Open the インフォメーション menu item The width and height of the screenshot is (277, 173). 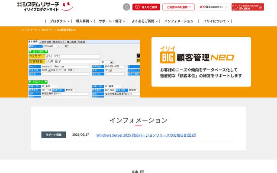tap(179, 21)
